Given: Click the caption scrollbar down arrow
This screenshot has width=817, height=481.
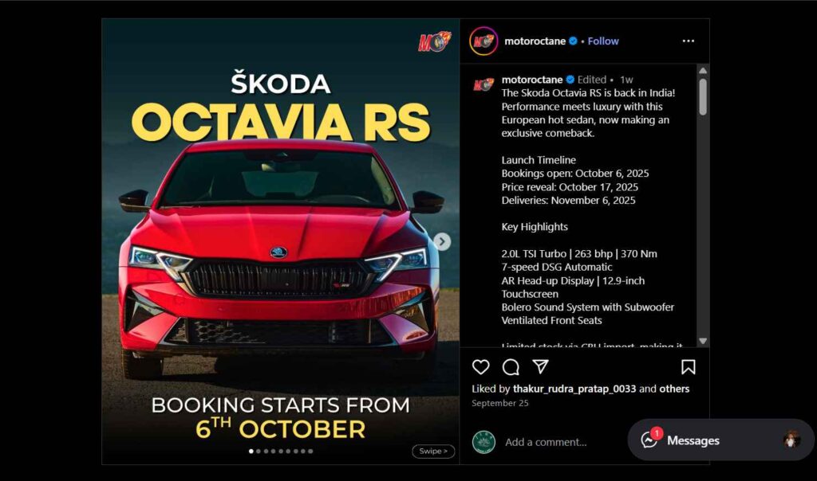Looking at the screenshot, I should point(703,341).
